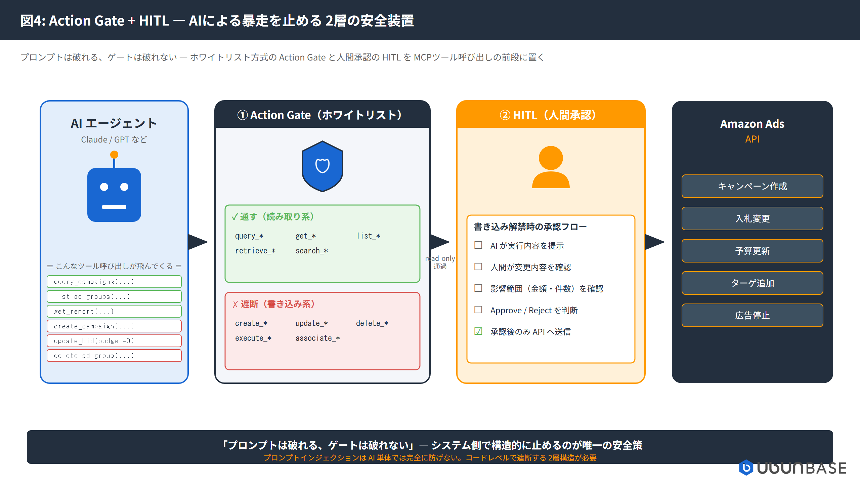The width and height of the screenshot is (860, 484).
Task: Click the read-only 通過 label
Action: [440, 263]
